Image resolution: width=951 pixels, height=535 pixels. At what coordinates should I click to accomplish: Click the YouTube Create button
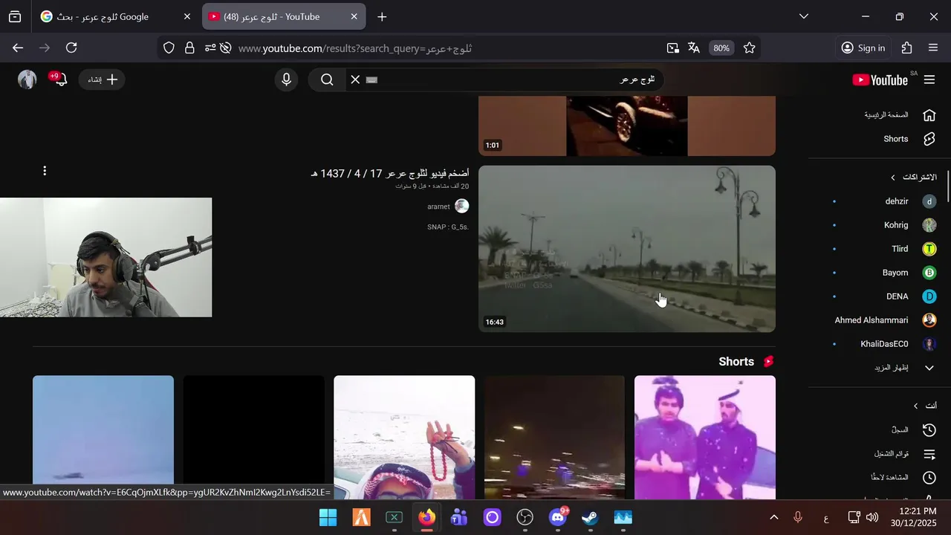pyautogui.click(x=103, y=80)
